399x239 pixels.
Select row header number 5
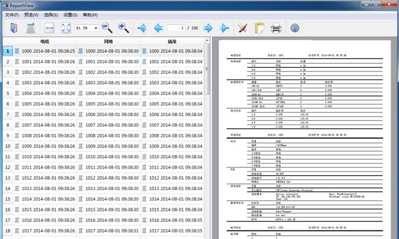(7, 93)
